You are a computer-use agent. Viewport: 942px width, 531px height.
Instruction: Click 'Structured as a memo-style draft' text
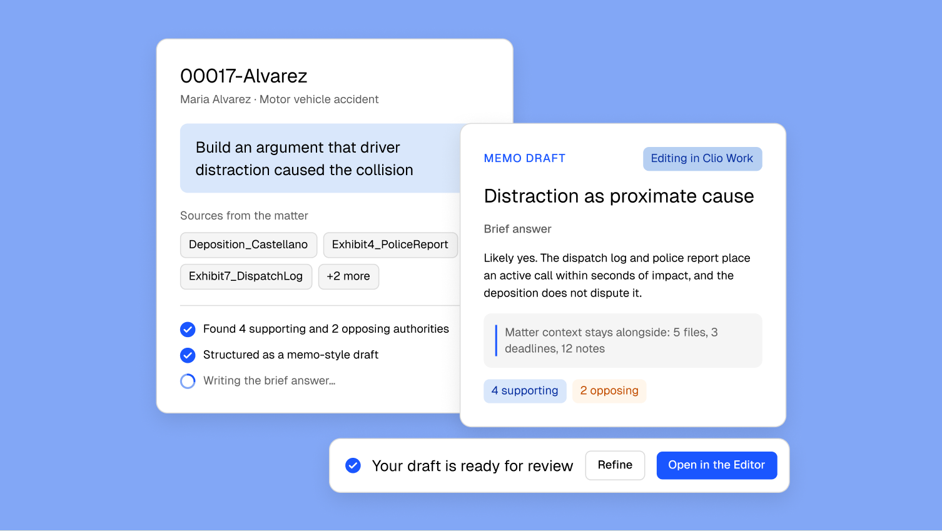pyautogui.click(x=291, y=355)
